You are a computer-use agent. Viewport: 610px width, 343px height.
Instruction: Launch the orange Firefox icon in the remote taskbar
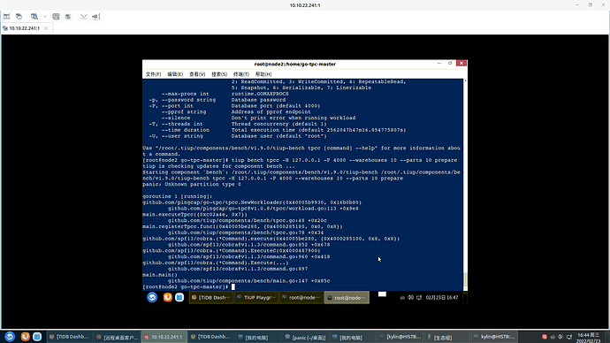point(167,298)
